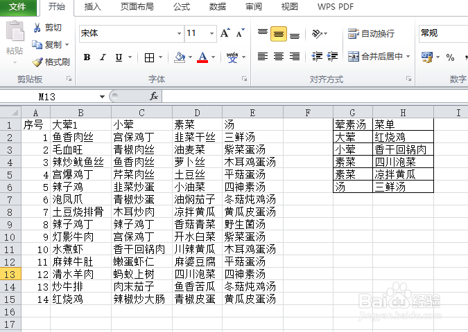
Task: Apply borders with the border grid icon
Action: click(x=149, y=57)
